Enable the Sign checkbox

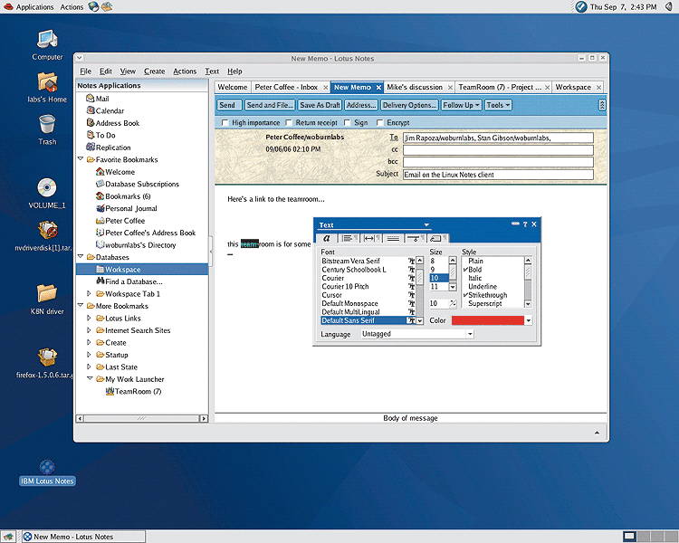347,122
